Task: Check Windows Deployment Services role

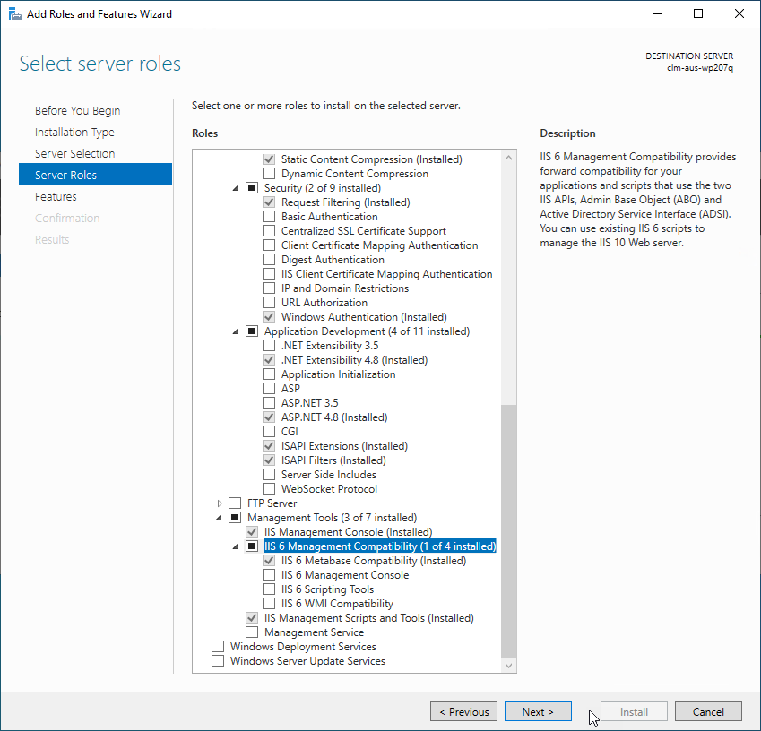Action: tap(218, 646)
